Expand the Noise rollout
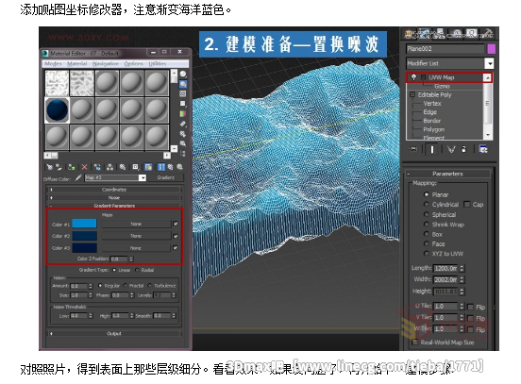The height and width of the screenshot is (384, 521). tap(114, 197)
